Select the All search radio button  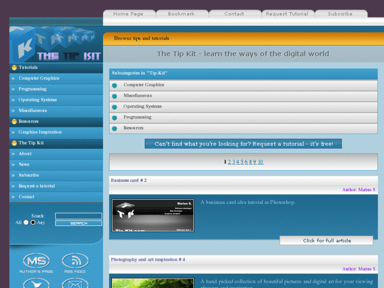(26, 222)
